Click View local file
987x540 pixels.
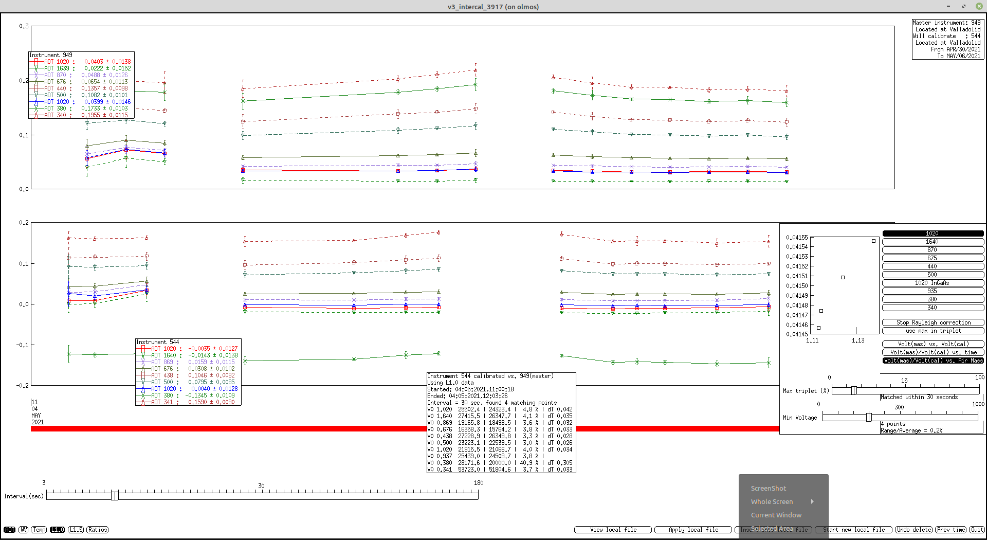(x=613, y=530)
